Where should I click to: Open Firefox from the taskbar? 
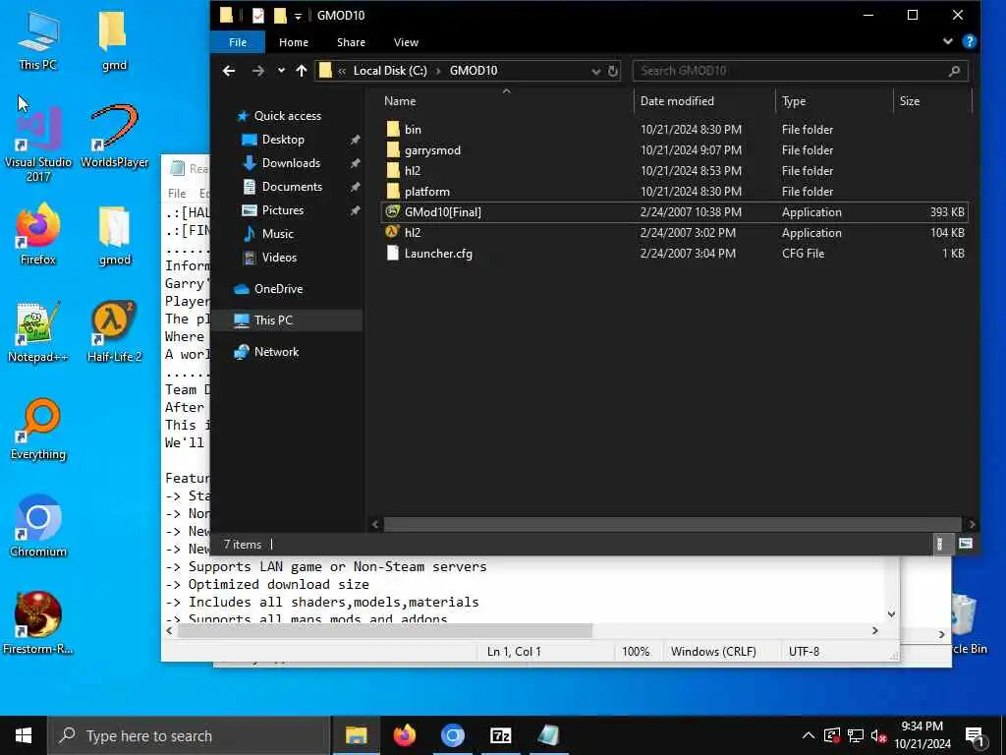coord(404,735)
